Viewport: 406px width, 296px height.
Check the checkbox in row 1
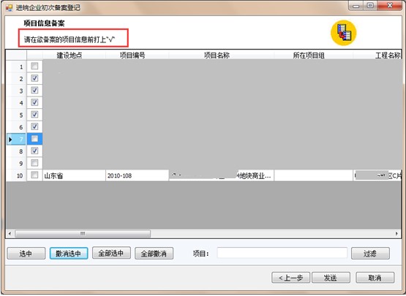[x=34, y=66]
